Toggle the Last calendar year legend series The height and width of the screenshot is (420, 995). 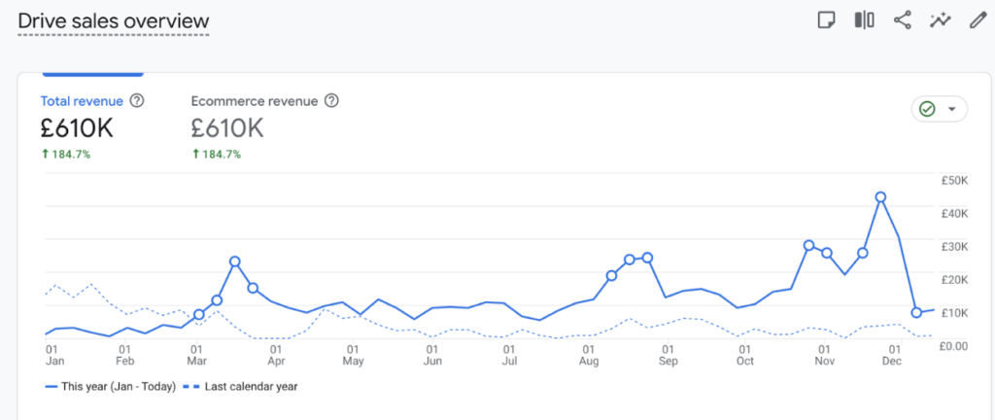pyautogui.click(x=243, y=386)
